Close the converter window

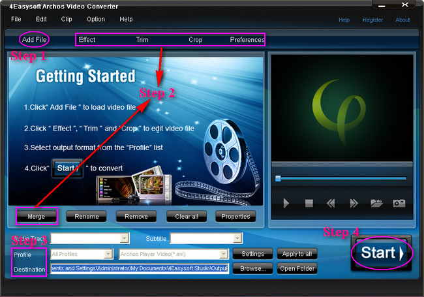pos(405,5)
